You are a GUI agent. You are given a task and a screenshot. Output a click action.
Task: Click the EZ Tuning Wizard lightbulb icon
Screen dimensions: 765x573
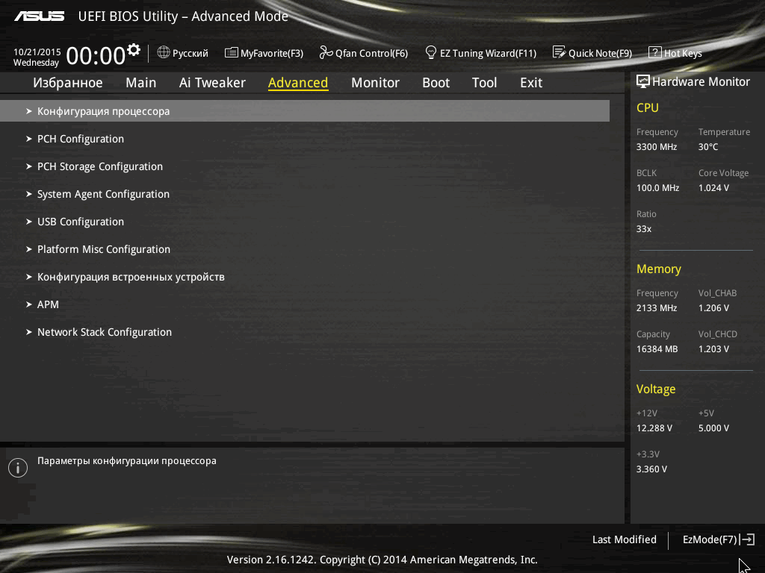click(x=431, y=52)
